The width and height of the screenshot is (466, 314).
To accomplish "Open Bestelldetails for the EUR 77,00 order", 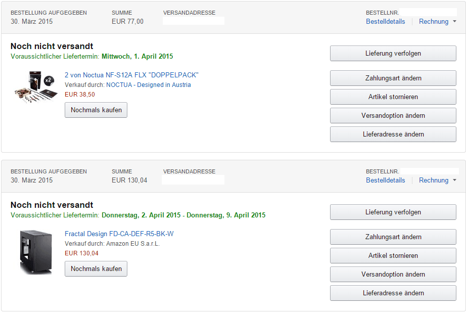I will pyautogui.click(x=385, y=21).
